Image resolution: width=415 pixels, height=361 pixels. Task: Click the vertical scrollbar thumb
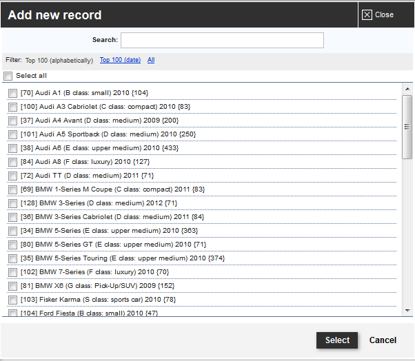tap(407, 127)
